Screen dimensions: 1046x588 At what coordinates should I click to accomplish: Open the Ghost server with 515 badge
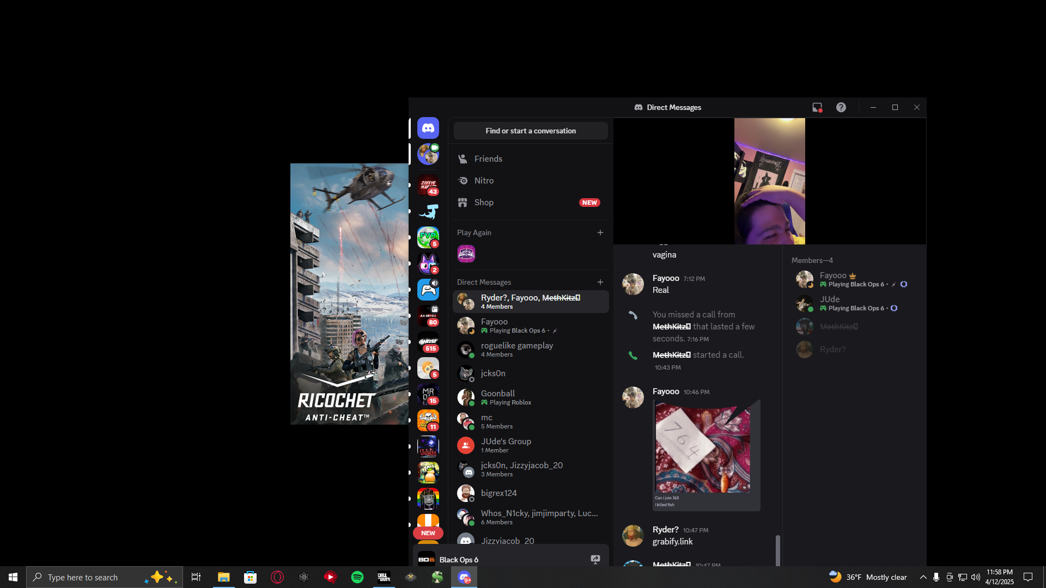428,342
